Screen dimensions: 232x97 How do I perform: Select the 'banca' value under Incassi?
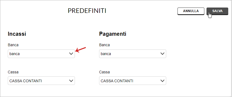[15, 54]
